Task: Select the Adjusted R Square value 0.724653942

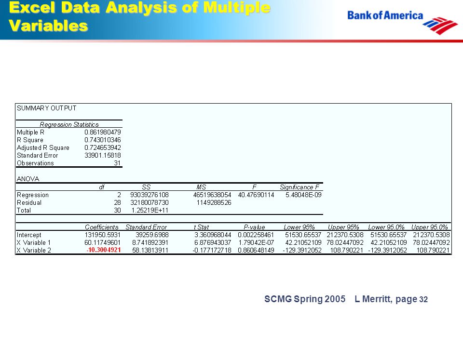Action: point(103,147)
